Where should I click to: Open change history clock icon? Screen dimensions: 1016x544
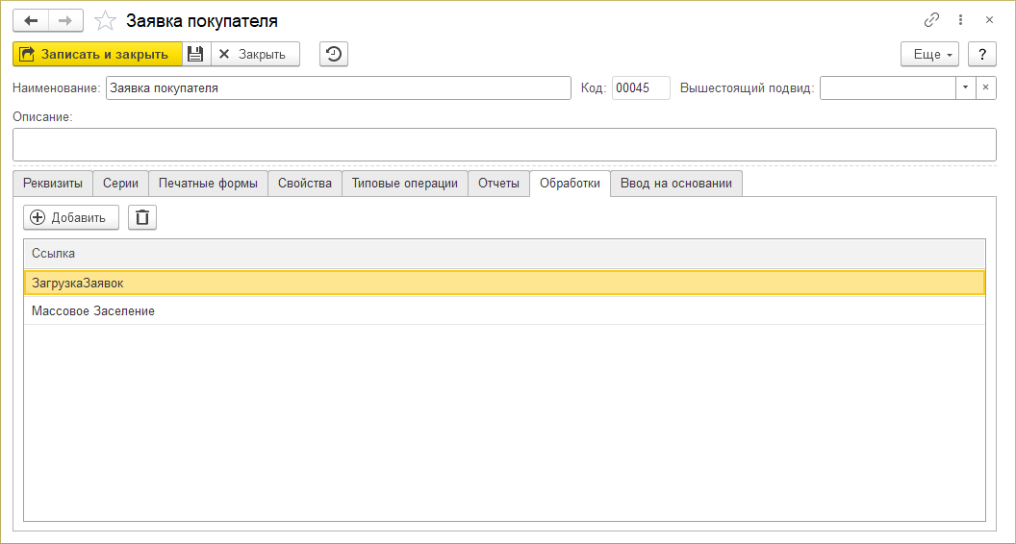pos(334,55)
